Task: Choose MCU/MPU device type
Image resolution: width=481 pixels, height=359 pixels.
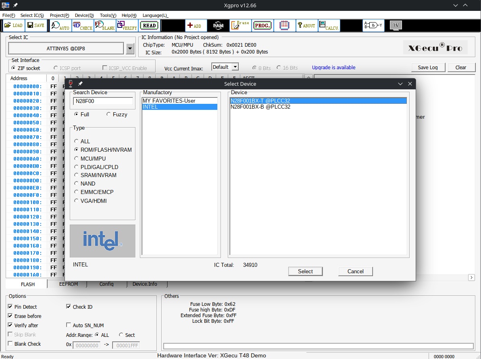Action: click(90, 159)
